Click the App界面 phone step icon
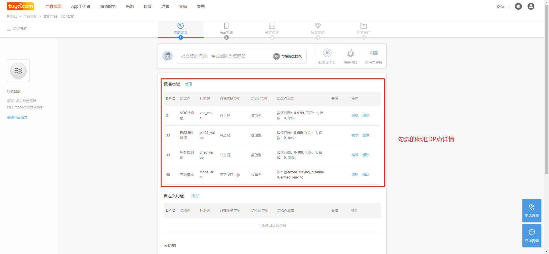Viewport: 549px width, 254px height. coord(226,26)
